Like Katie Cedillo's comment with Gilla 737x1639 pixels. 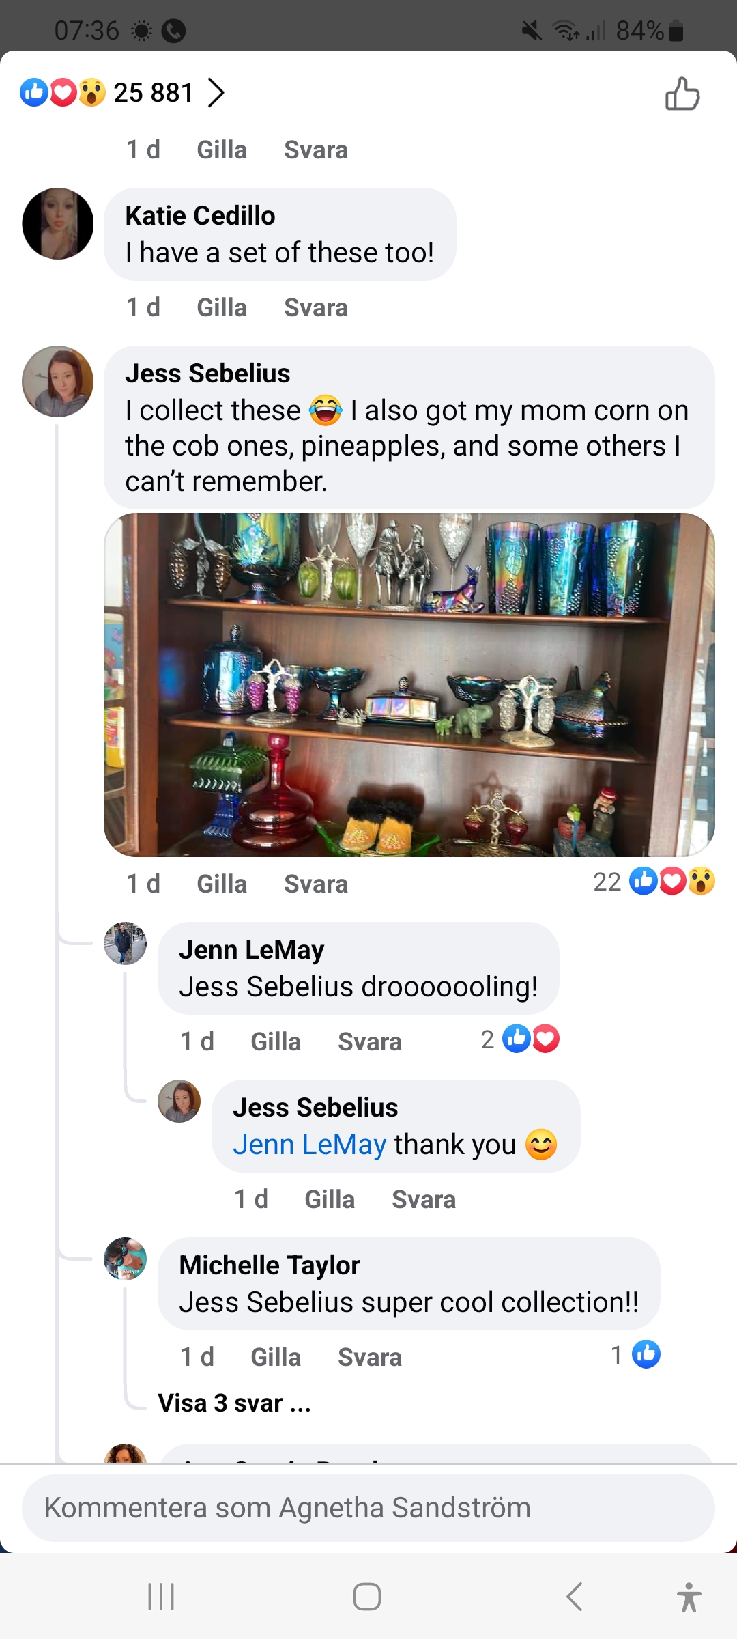[222, 308]
